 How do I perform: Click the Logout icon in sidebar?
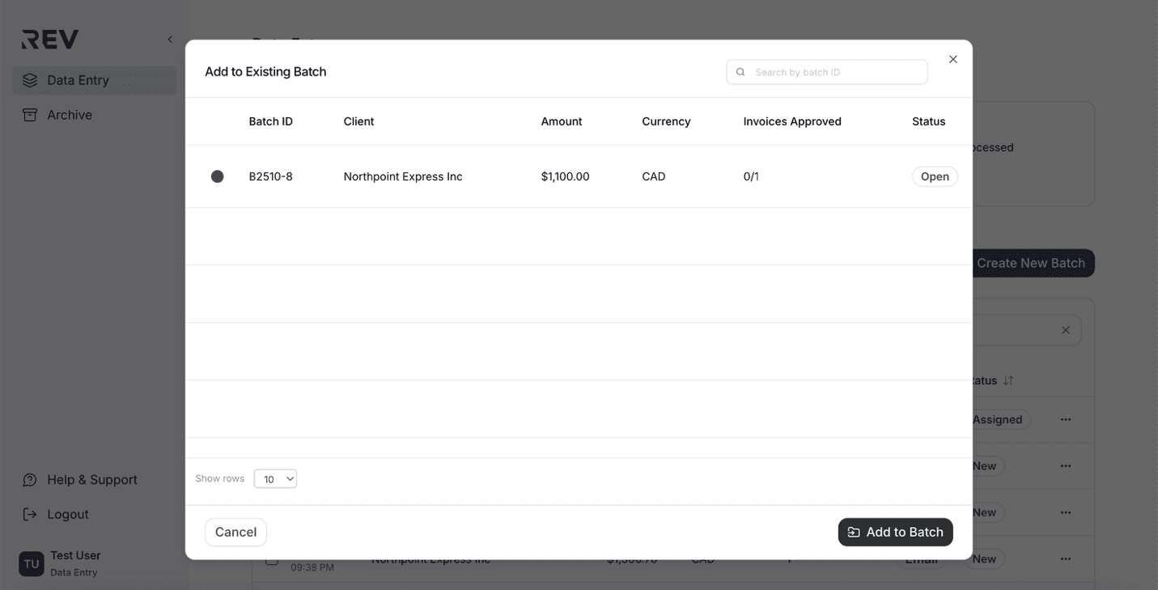[29, 513]
